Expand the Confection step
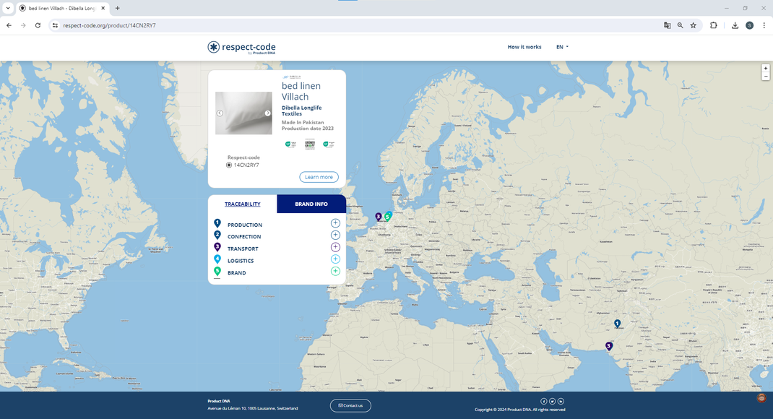Screen dimensions: 773x419 click(335, 235)
